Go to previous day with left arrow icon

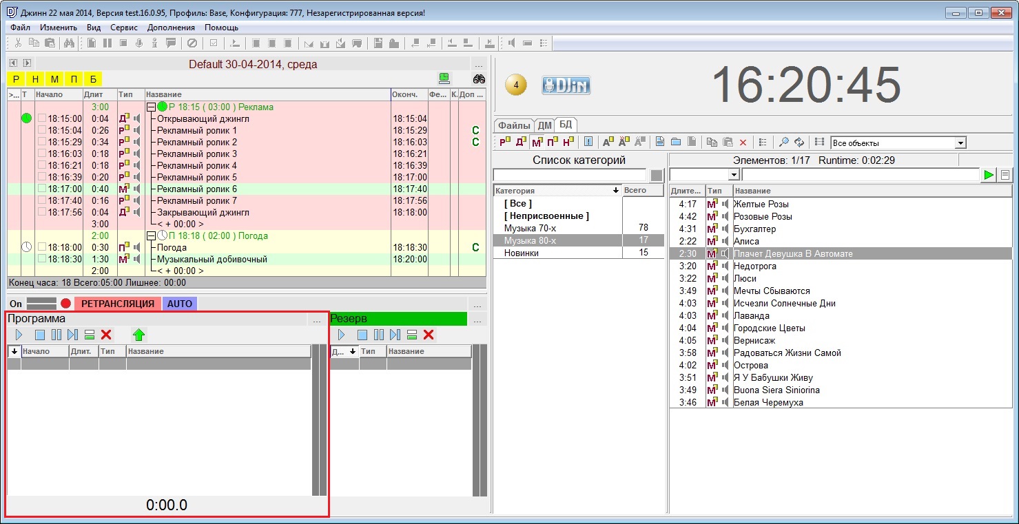coord(13,63)
